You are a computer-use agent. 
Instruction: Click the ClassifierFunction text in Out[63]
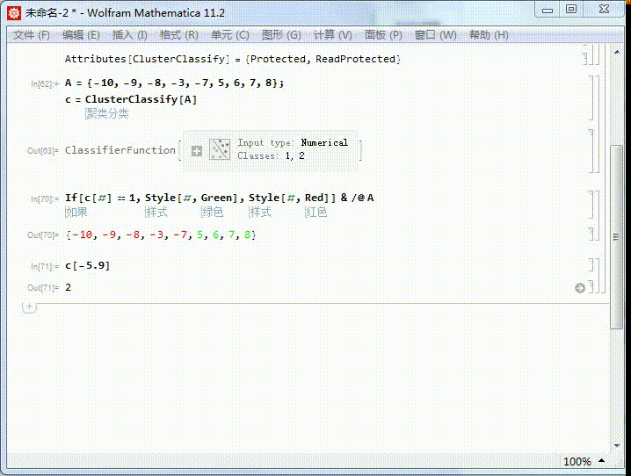pyautogui.click(x=120, y=150)
